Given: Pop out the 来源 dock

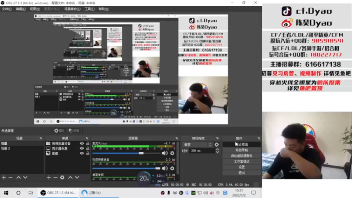Looking at the screenshot, I should point(87,138).
